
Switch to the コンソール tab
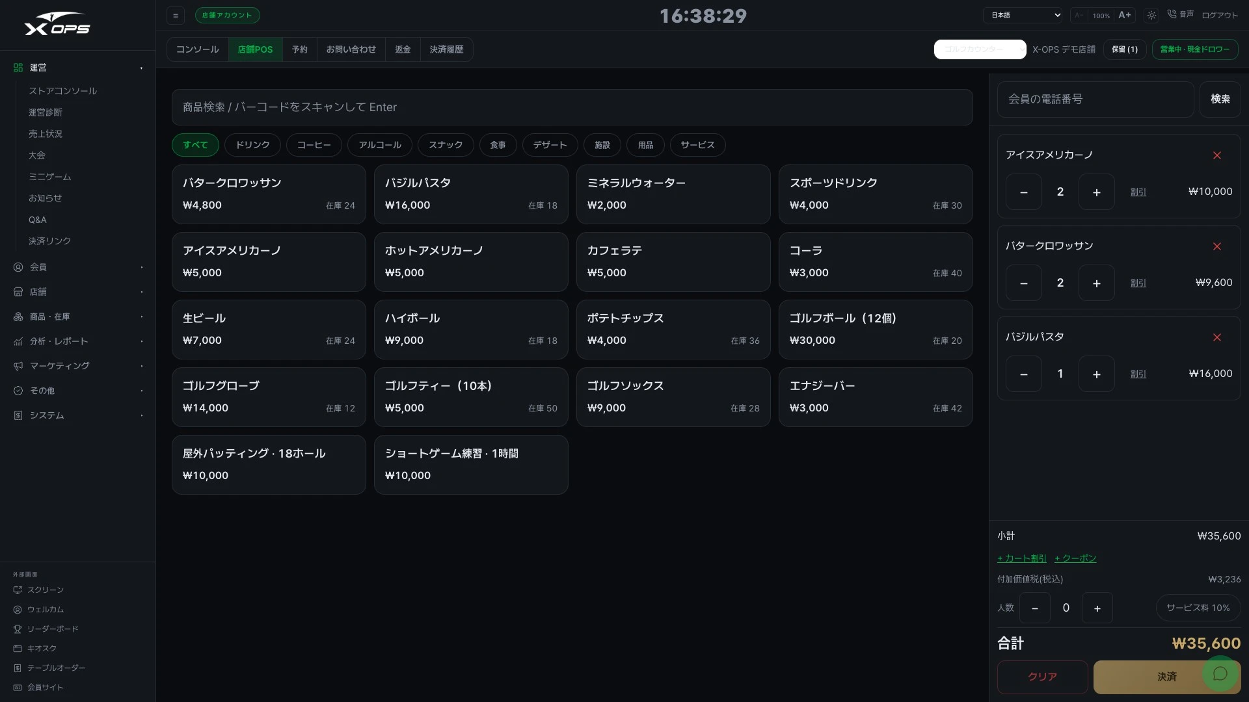(x=197, y=49)
